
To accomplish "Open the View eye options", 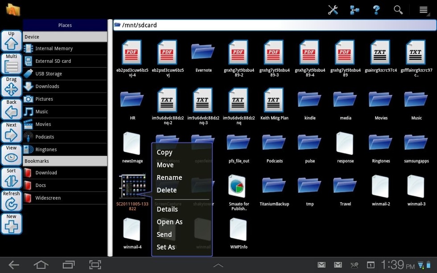I will pos(11,155).
